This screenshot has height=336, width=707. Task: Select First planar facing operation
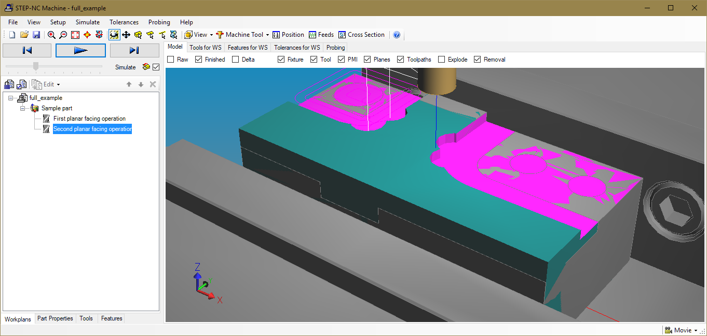[89, 119]
